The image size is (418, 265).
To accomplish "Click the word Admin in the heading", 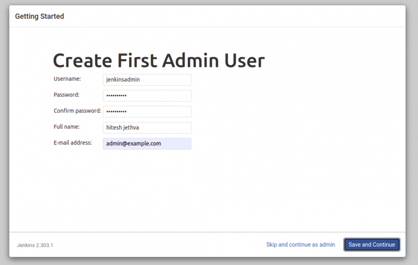I will (x=191, y=61).
